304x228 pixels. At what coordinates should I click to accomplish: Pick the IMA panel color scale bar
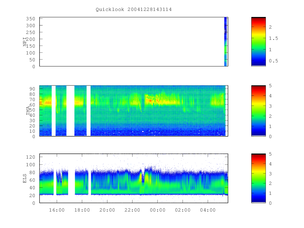[x=258, y=111]
